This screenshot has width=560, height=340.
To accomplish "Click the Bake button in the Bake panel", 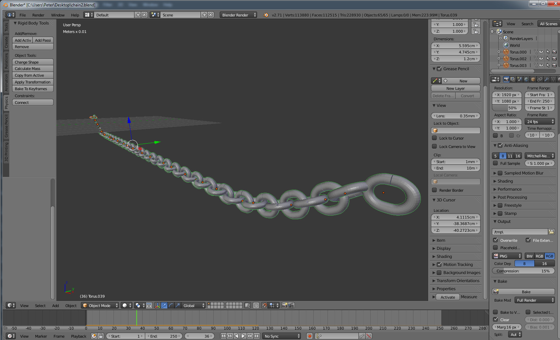I will click(x=523, y=292).
